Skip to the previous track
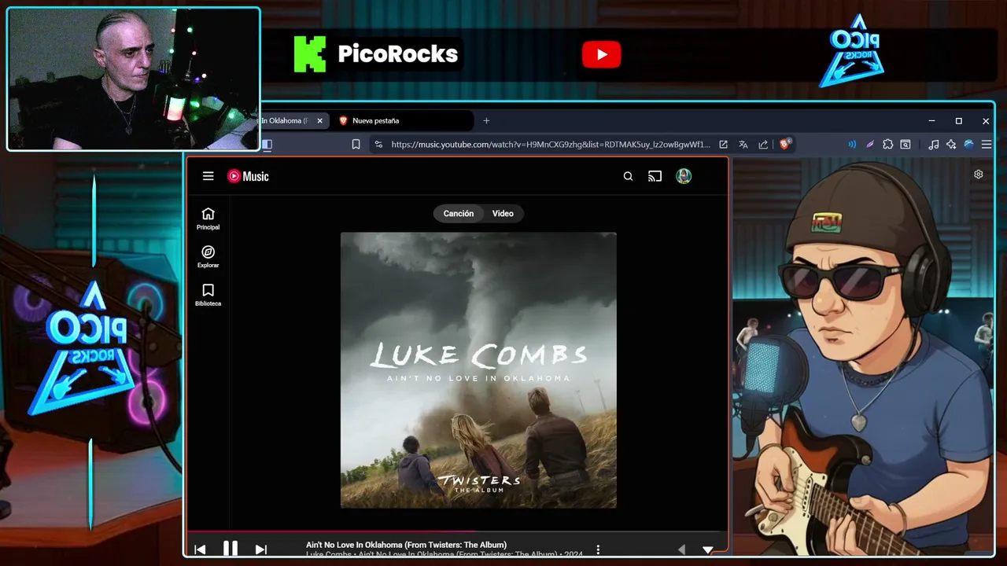This screenshot has height=566, width=1007. coord(200,549)
